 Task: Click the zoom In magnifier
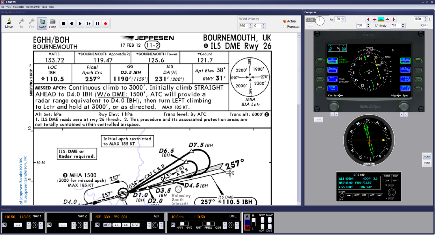21,23
